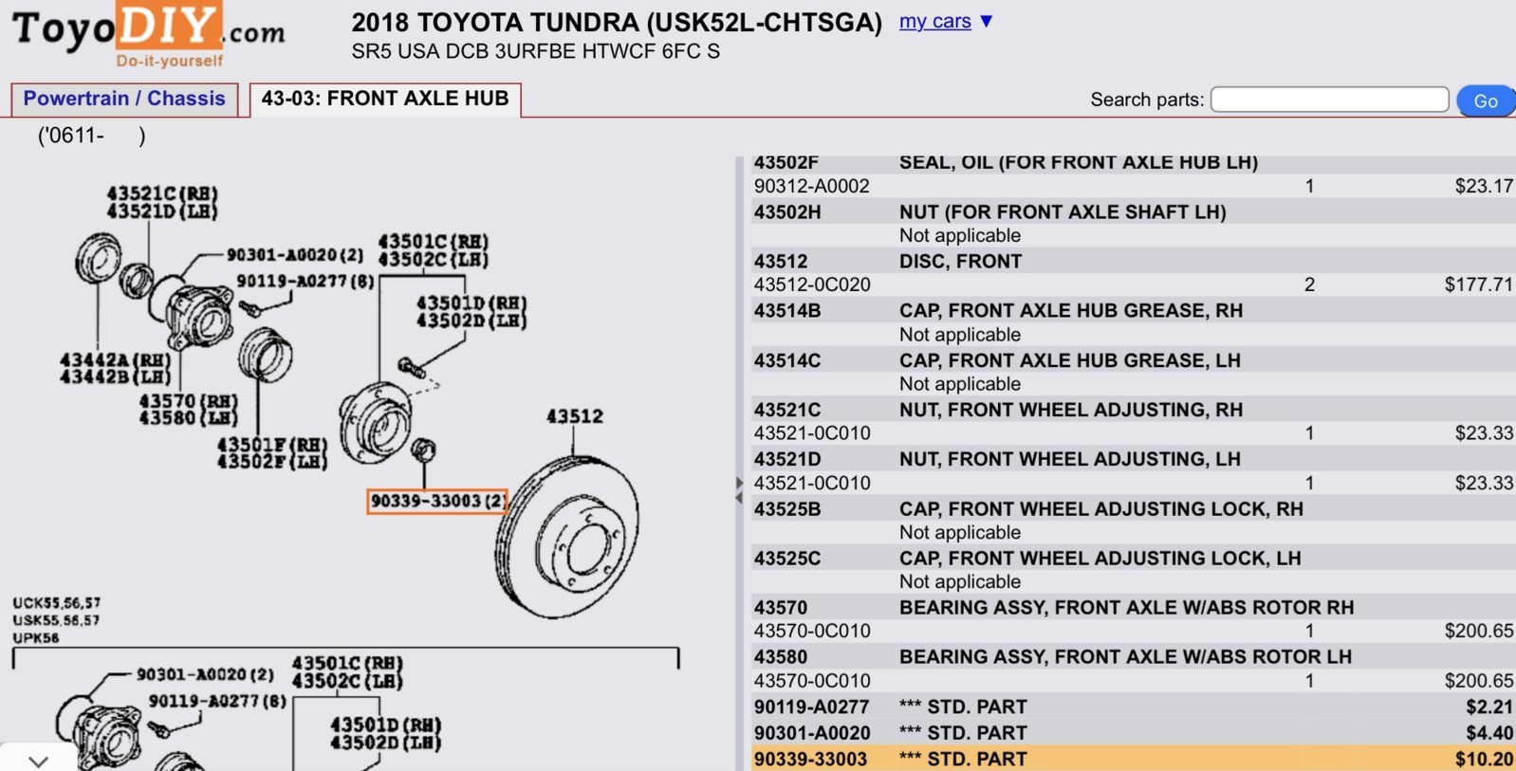1516x771 pixels.
Task: Select the 43-03: FRONT AXLE HUB tab
Action: pos(385,99)
